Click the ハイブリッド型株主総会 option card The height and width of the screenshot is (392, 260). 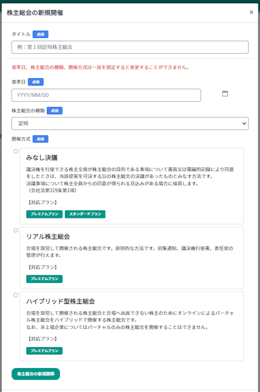coord(132,326)
